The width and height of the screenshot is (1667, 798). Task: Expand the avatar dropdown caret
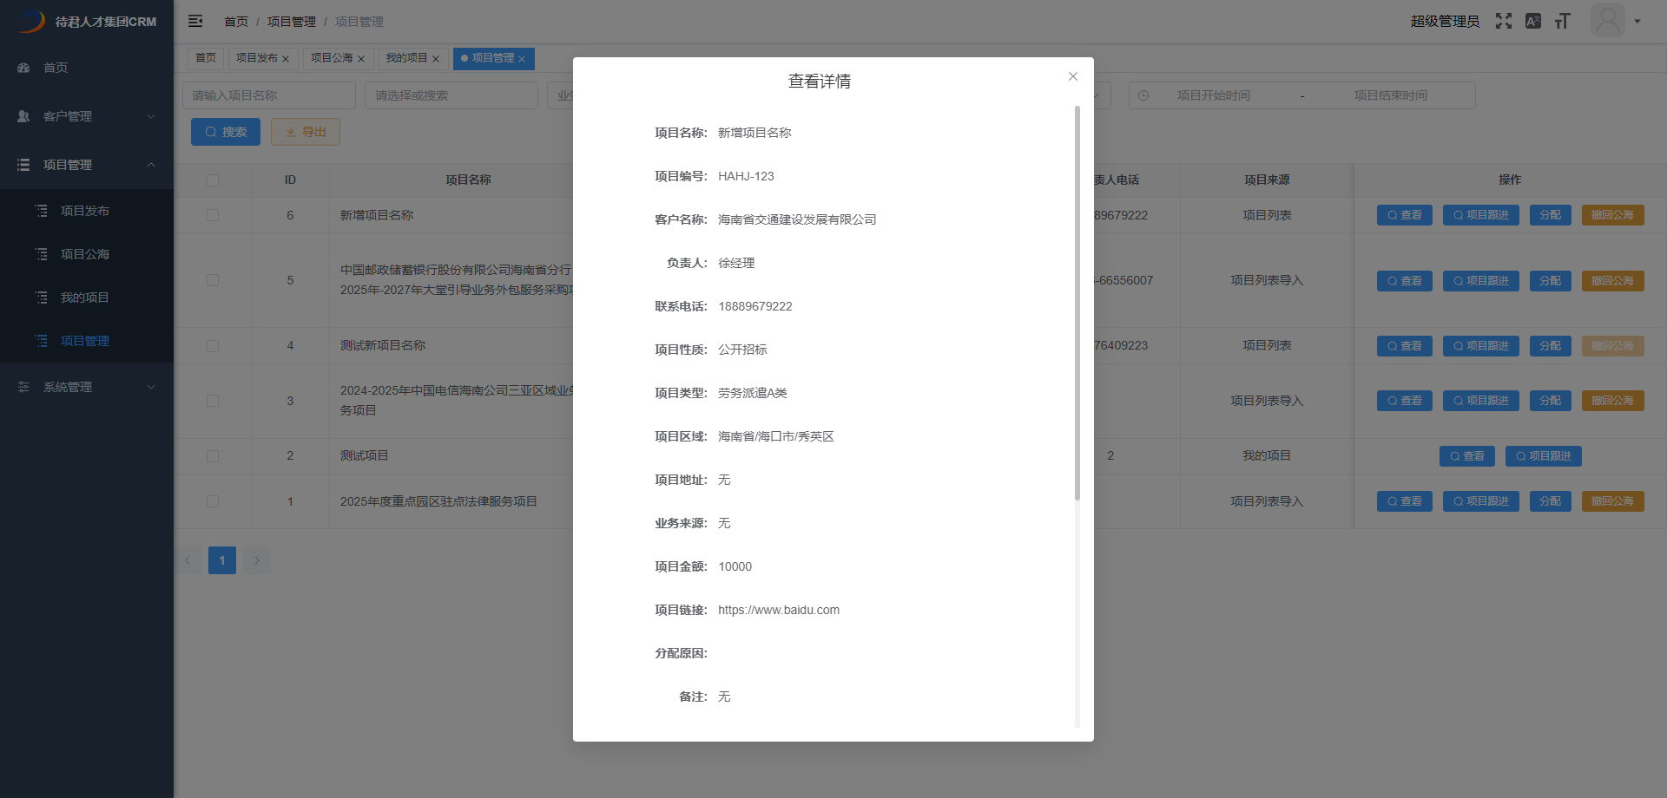[1637, 22]
